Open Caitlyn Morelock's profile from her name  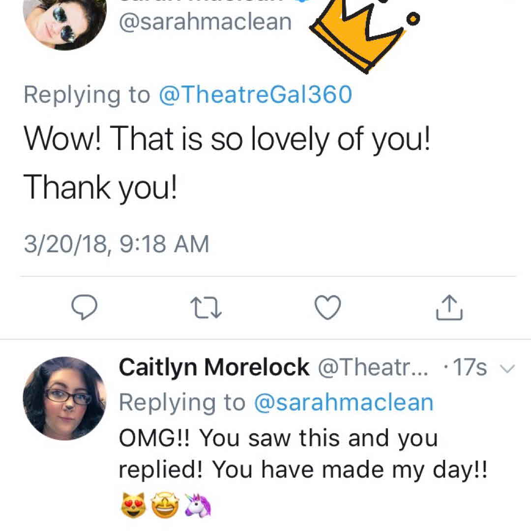point(214,367)
